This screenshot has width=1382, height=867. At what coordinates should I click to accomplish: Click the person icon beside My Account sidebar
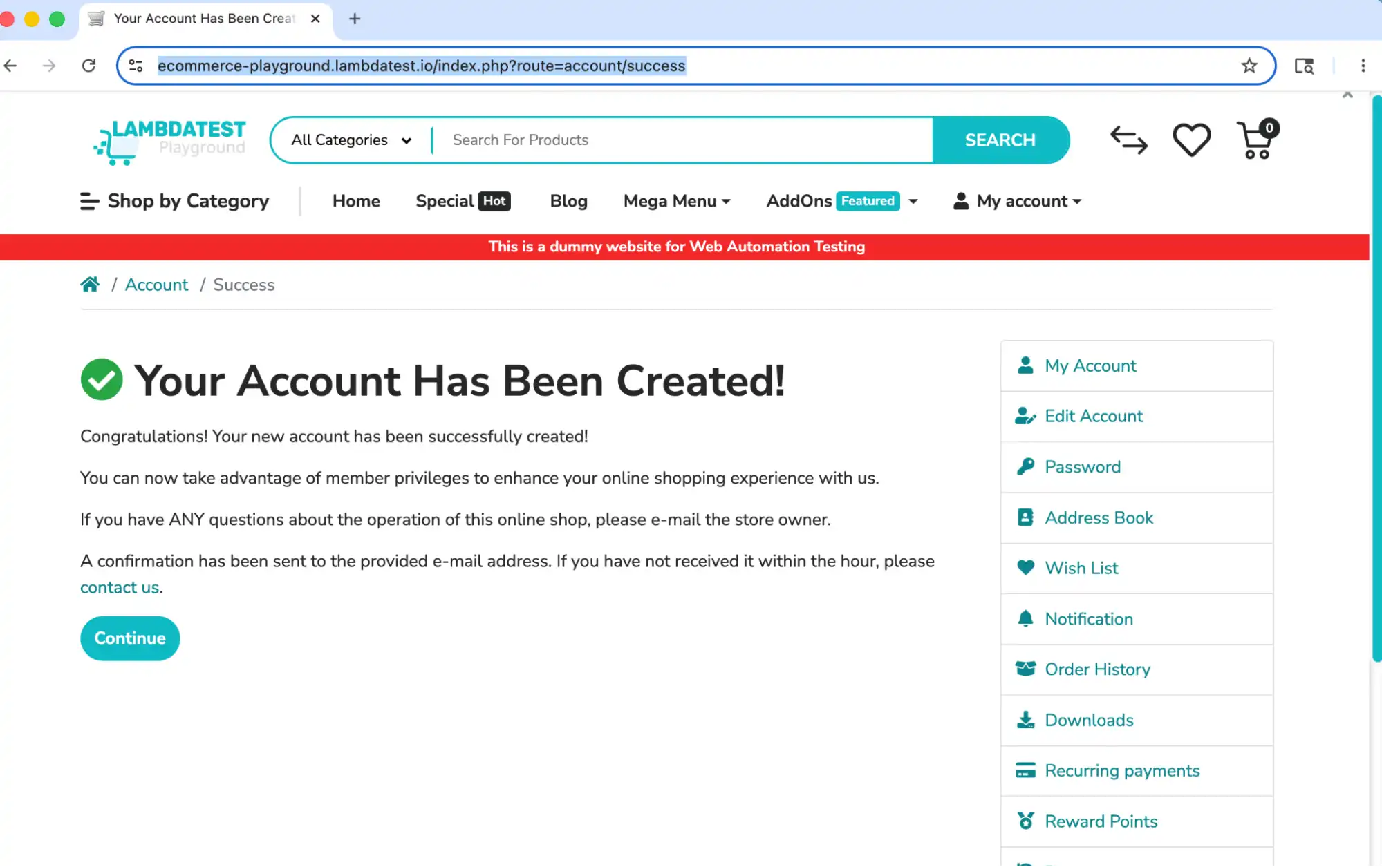(1025, 365)
